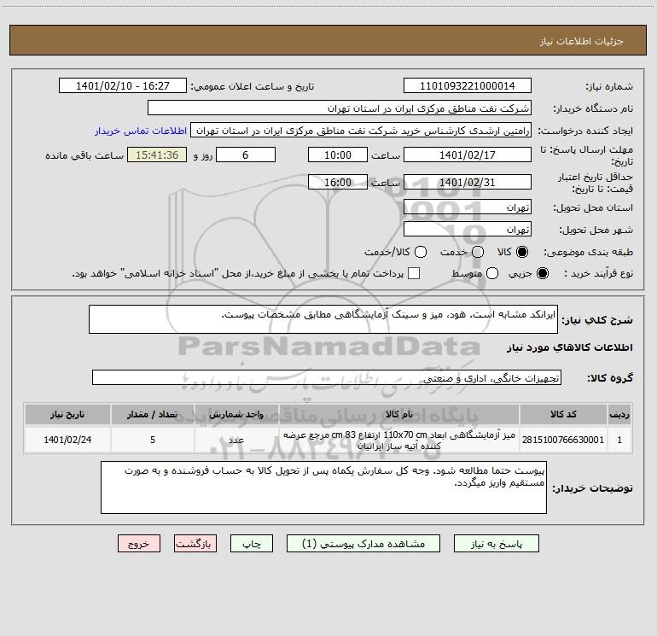Select the کالا/خدمت radio button
Screen dimensions: 657x636
[421, 252]
